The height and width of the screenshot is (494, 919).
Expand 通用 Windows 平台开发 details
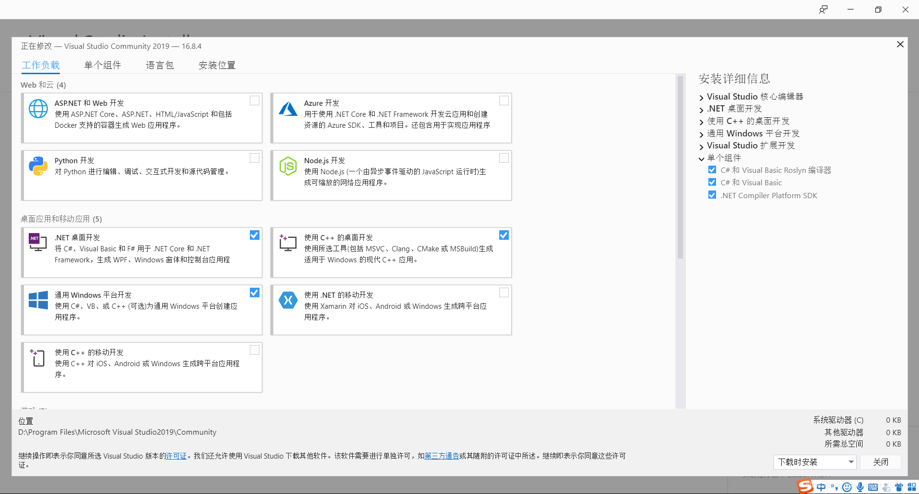[701, 135]
